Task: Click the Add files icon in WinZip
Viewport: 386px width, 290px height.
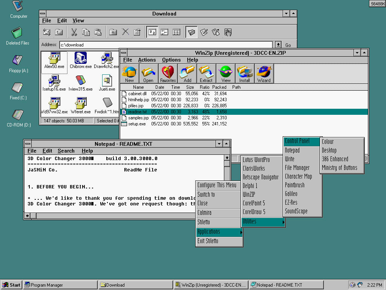Action: click(187, 73)
